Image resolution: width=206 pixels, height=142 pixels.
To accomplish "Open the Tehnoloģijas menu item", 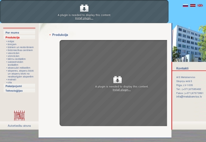I will (x=14, y=91).
